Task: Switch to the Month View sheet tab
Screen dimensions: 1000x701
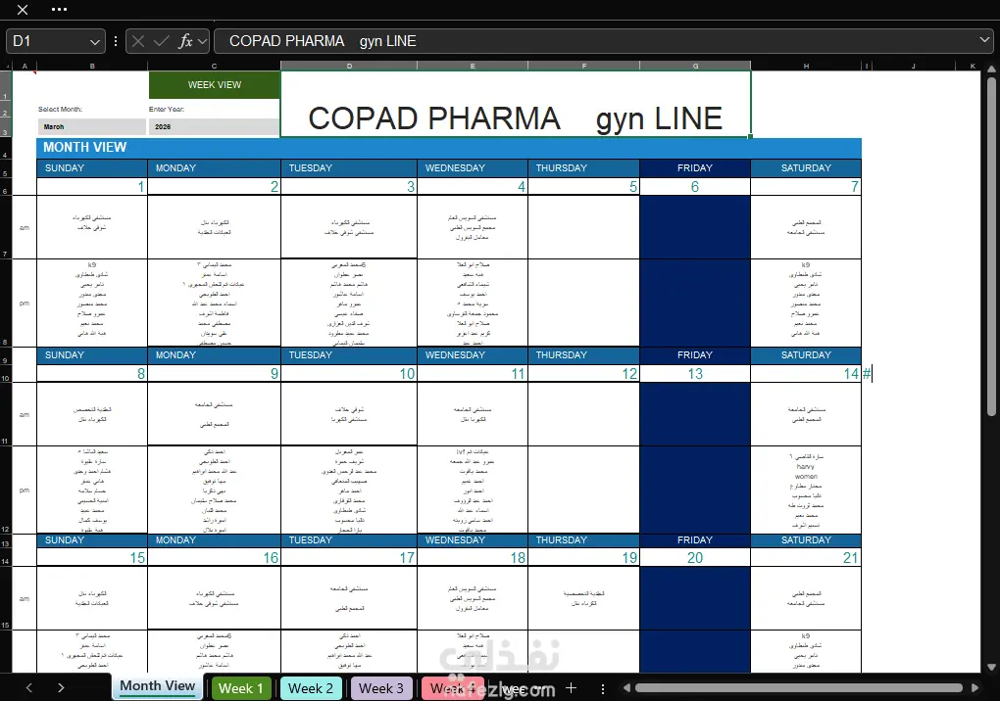Action: point(158,686)
